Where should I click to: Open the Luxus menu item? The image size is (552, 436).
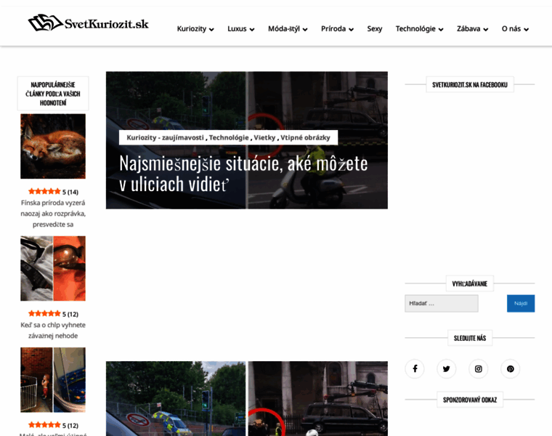237,29
